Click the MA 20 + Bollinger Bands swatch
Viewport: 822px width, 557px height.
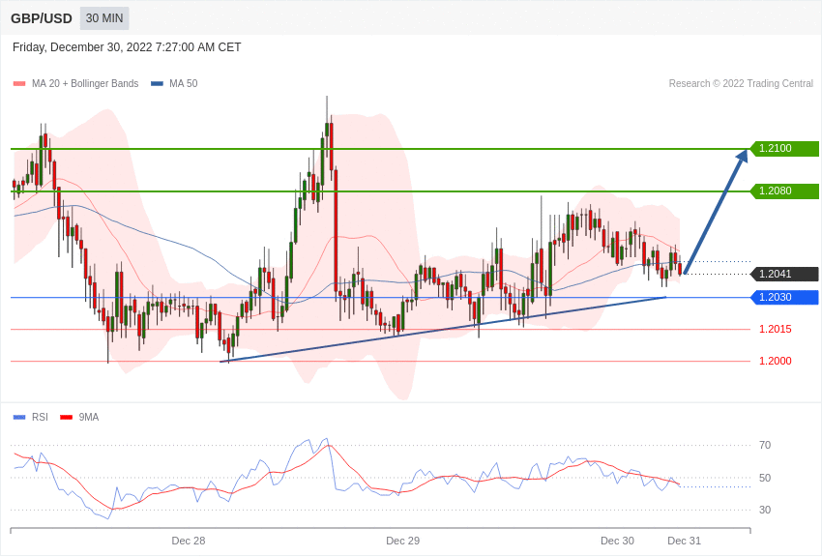pyautogui.click(x=19, y=84)
